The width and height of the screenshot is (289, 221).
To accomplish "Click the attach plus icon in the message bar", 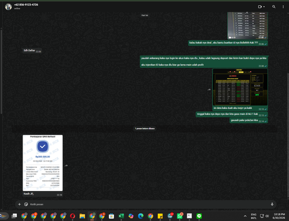I will [x=19, y=204].
